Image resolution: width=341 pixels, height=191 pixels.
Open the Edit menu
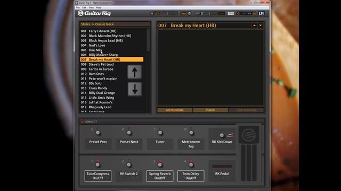pyautogui.click(x=84, y=7)
